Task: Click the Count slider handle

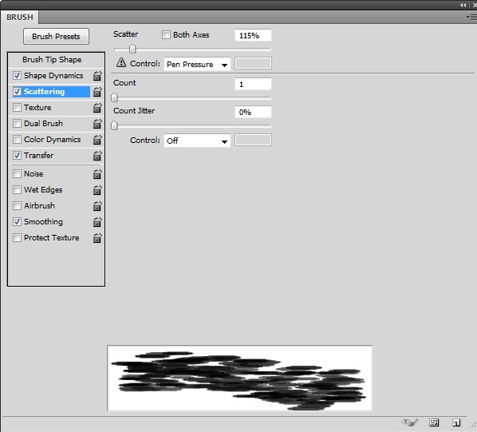Action: pyautogui.click(x=114, y=97)
